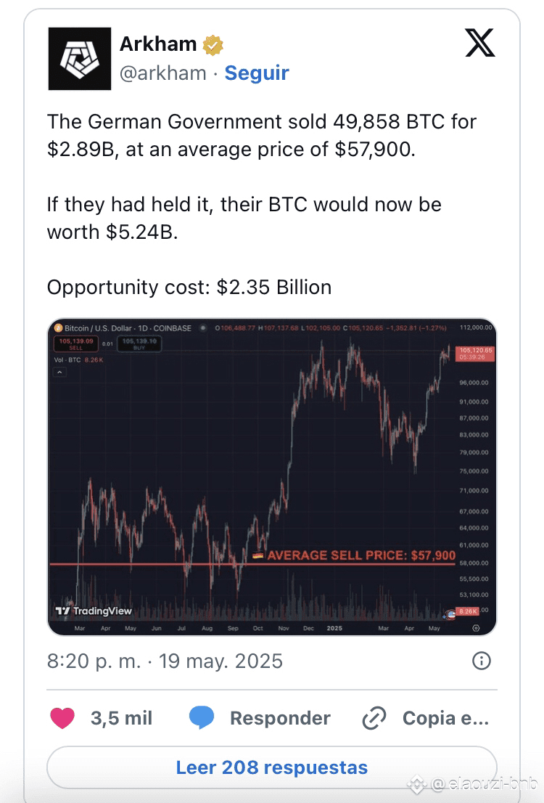
Task: Click the Bitcoin symbol icon in chart
Action: point(58,327)
